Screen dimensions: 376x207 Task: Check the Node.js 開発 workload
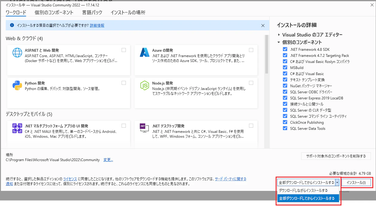pyautogui.click(x=251, y=83)
